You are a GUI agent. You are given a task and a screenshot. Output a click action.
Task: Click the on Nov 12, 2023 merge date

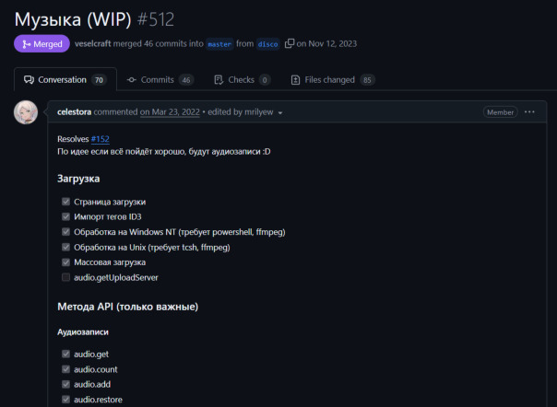coord(326,43)
